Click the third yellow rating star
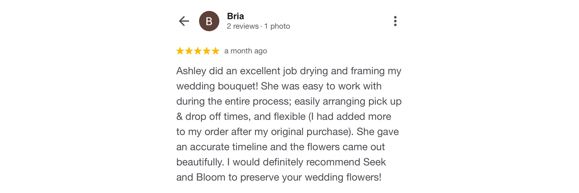579x193 pixels. pos(198,51)
